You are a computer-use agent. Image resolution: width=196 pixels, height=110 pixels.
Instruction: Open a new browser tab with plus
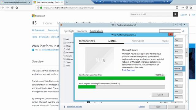[67, 2]
